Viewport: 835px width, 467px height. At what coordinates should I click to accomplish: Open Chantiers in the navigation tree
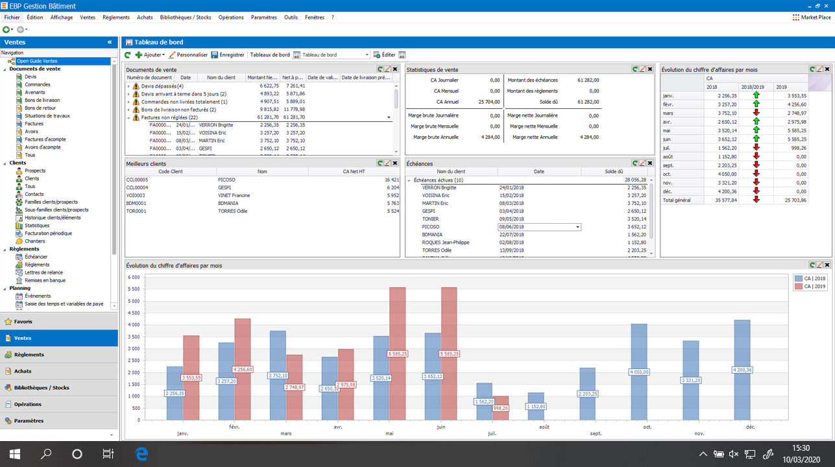point(34,241)
